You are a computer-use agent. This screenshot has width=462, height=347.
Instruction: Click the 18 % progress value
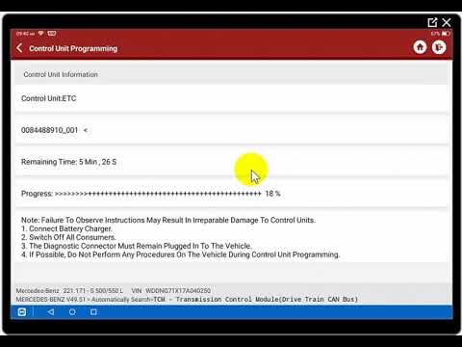point(272,194)
